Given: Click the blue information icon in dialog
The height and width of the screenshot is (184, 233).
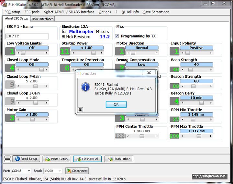Looking at the screenshot, I should click(85, 87).
